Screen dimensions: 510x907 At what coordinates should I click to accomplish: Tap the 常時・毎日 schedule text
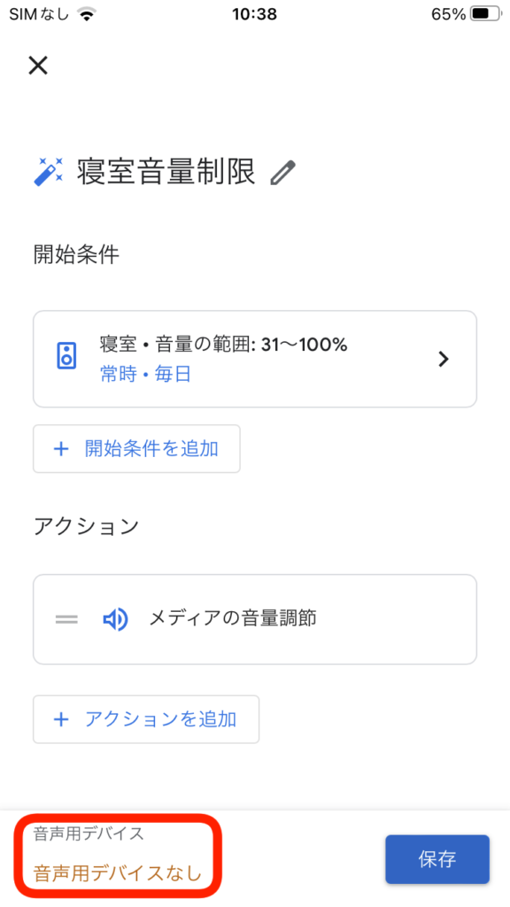pyautogui.click(x=146, y=375)
